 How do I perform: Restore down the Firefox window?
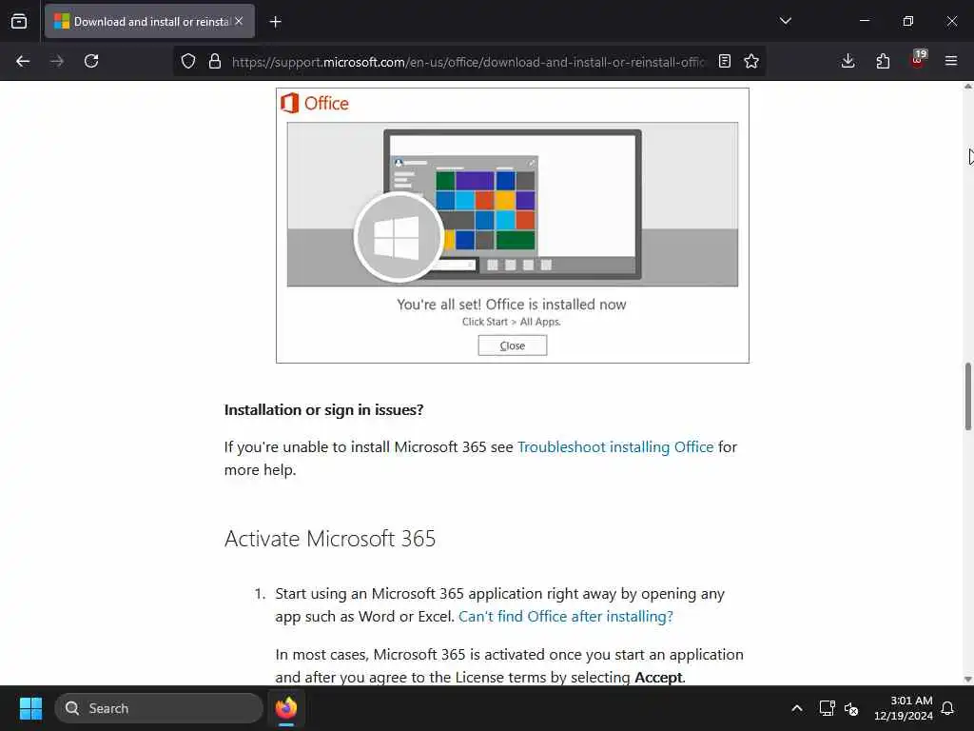pos(908,21)
